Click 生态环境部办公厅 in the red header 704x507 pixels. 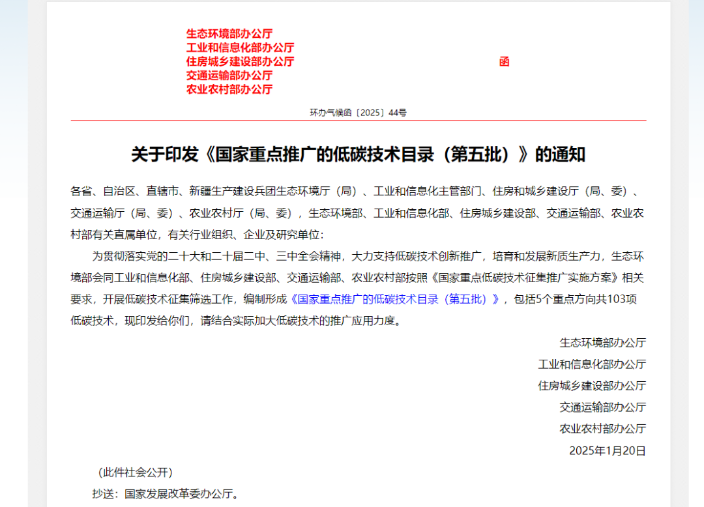[x=227, y=33]
